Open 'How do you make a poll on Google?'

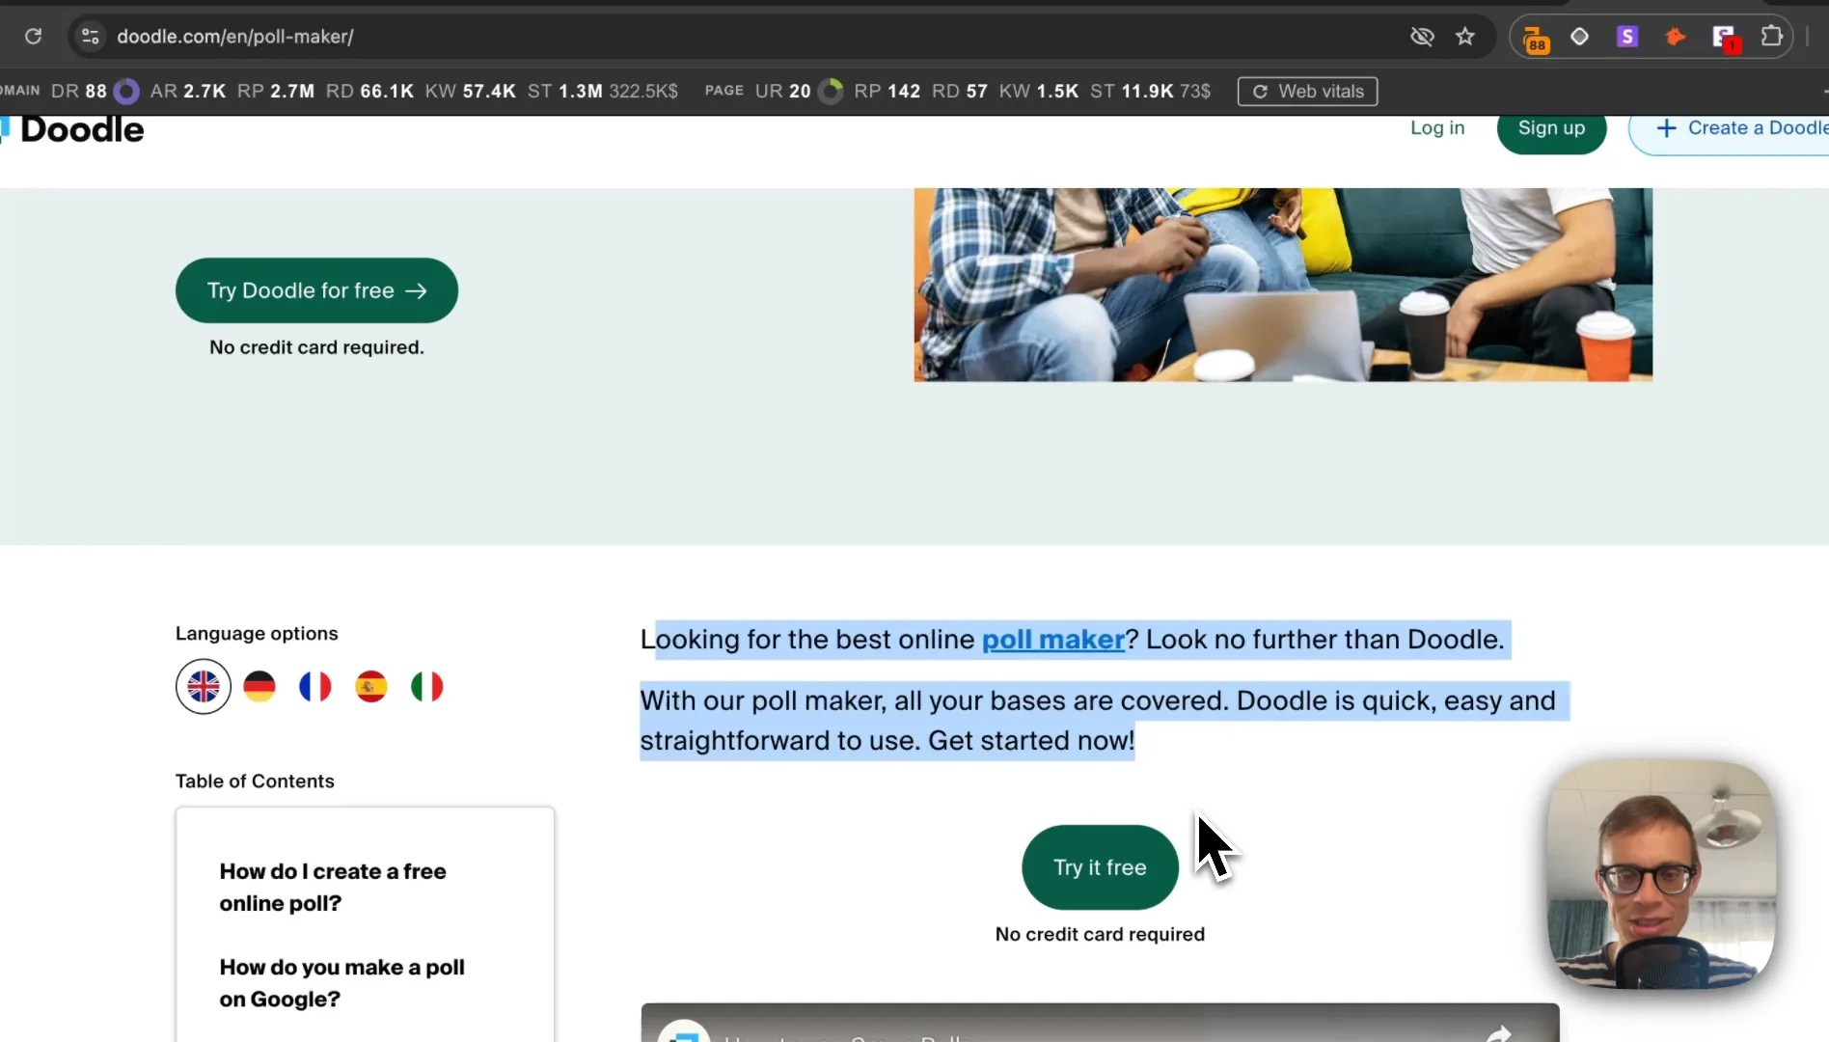[341, 983]
